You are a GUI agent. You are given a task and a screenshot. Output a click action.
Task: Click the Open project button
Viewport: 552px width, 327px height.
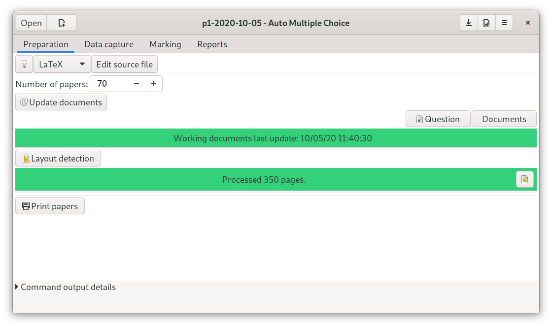(x=32, y=23)
